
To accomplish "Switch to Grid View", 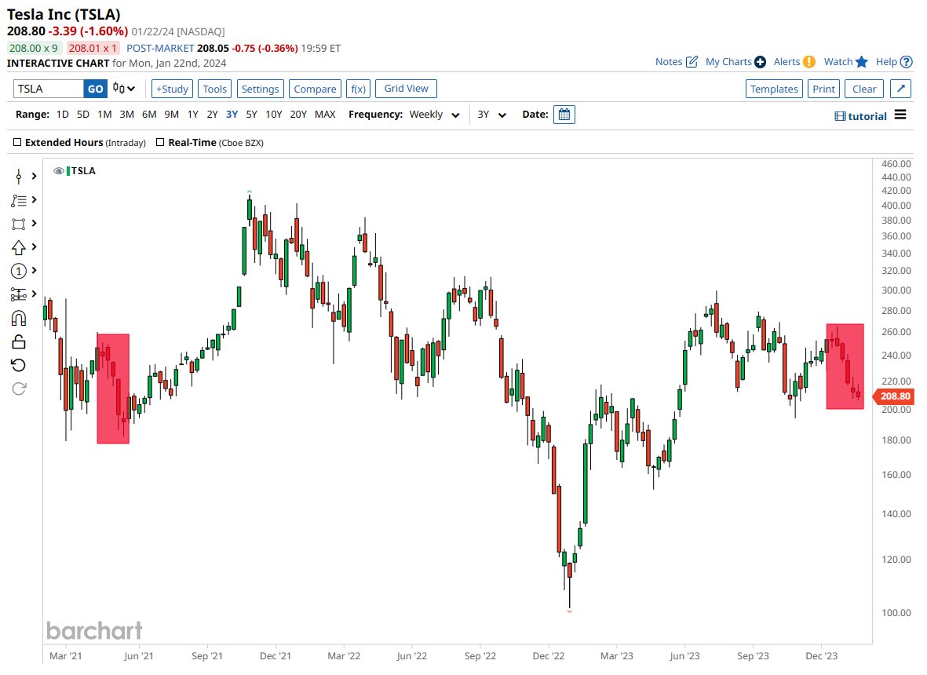I will point(406,89).
